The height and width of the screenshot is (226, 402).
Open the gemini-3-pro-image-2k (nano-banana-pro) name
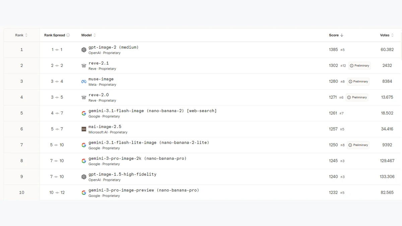[137, 158]
